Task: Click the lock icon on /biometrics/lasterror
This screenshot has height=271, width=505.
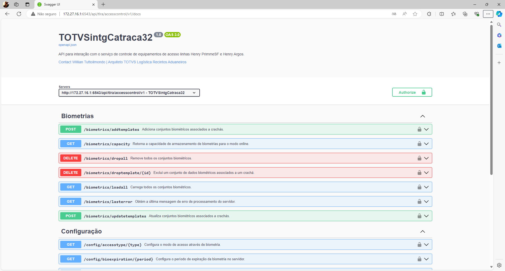Action: (x=420, y=201)
